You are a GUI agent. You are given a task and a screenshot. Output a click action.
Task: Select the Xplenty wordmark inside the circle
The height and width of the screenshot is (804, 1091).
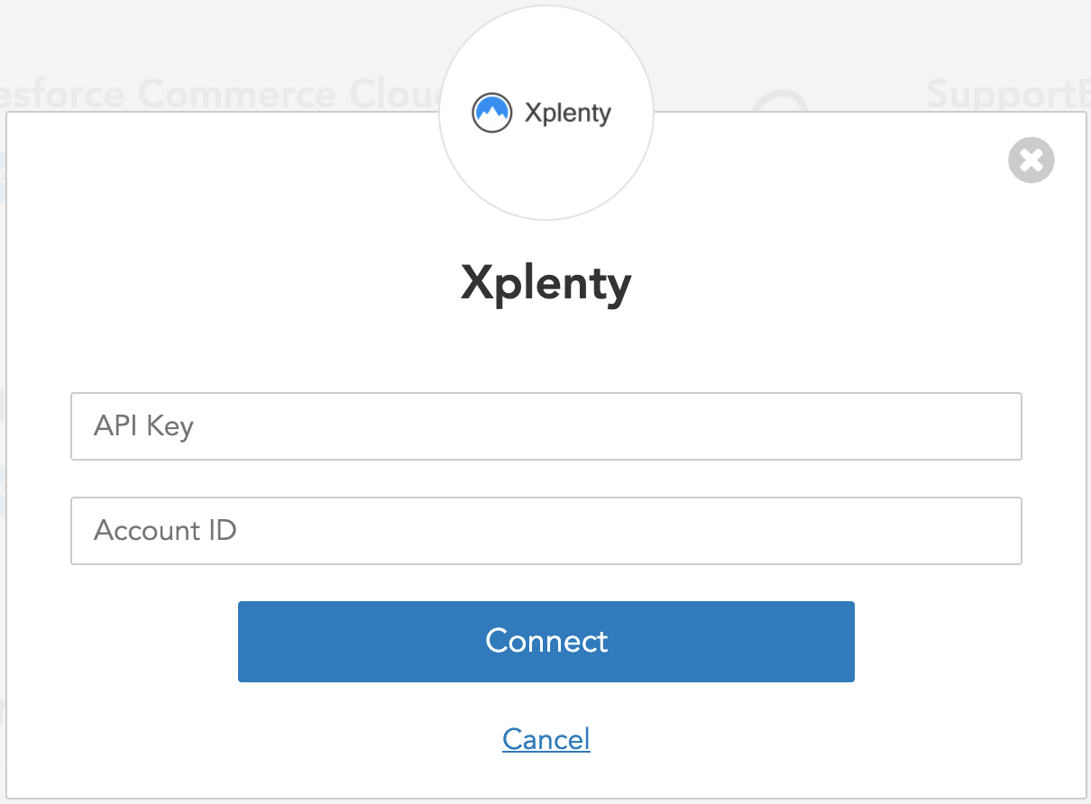pyautogui.click(x=567, y=114)
